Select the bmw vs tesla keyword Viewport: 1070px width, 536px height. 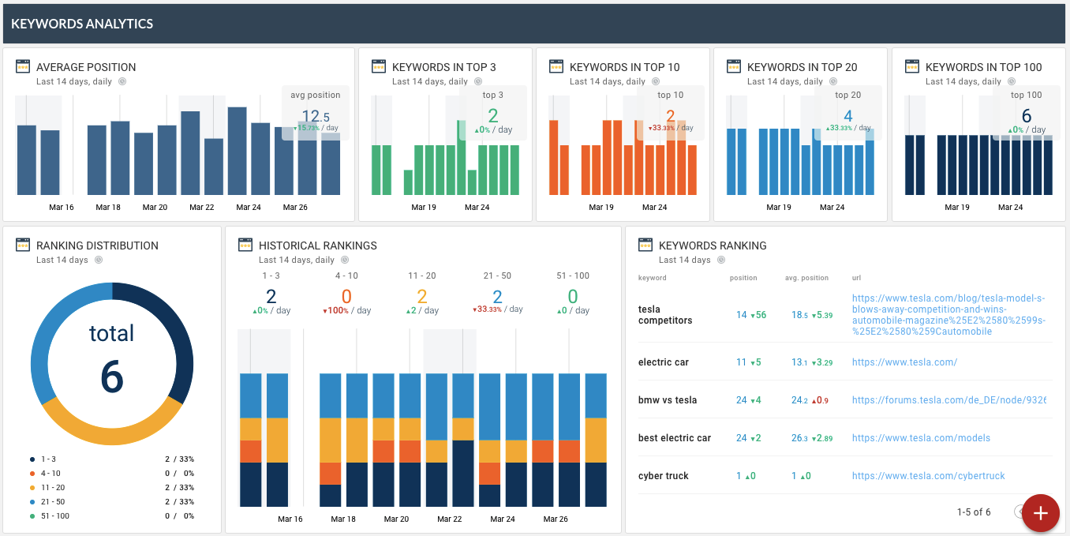coord(668,400)
